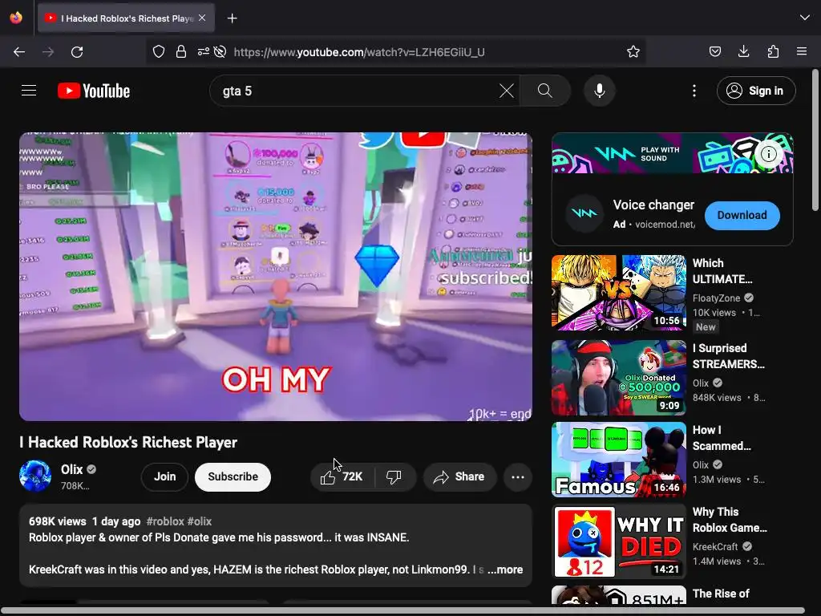Click the autoplay blocked icon

click(x=220, y=52)
